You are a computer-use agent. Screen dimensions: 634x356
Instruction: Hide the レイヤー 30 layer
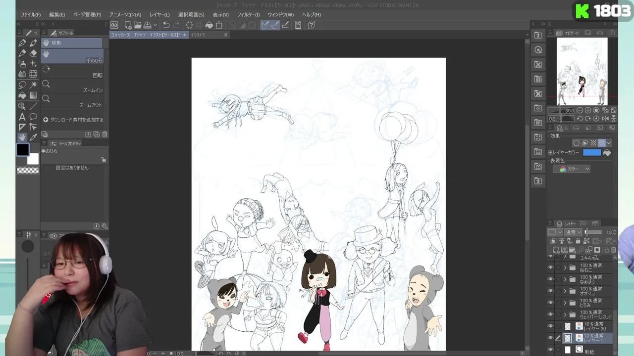pos(550,326)
